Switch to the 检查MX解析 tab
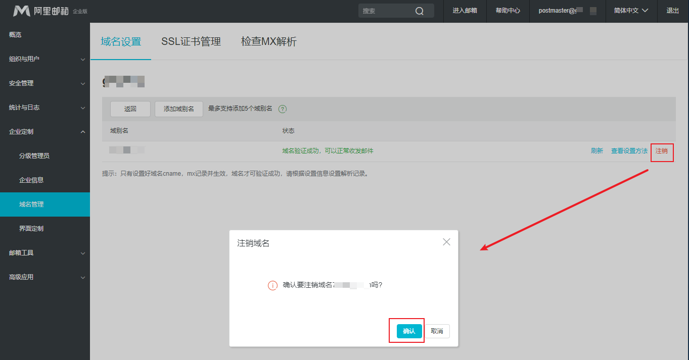Viewport: 689px width, 360px height. point(268,42)
